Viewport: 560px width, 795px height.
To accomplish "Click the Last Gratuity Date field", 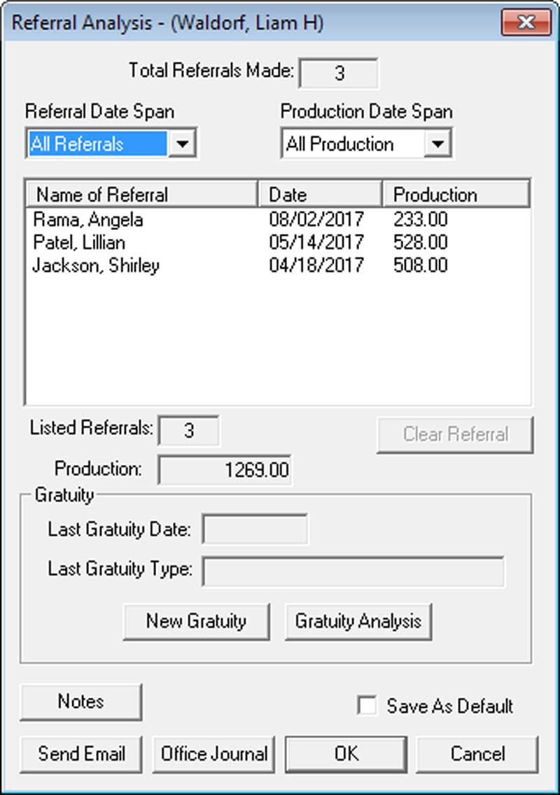I will coord(255,530).
